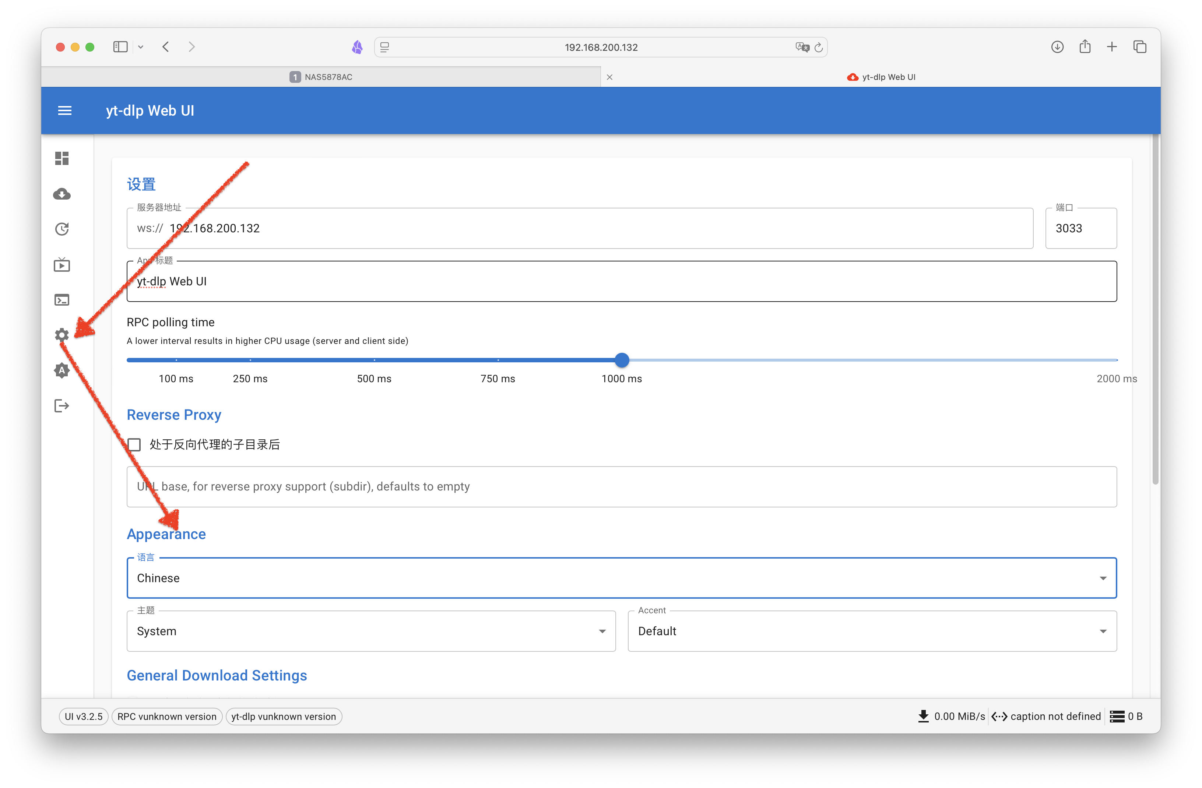Click the download speed arrow icon
1202x788 pixels.
click(x=923, y=716)
